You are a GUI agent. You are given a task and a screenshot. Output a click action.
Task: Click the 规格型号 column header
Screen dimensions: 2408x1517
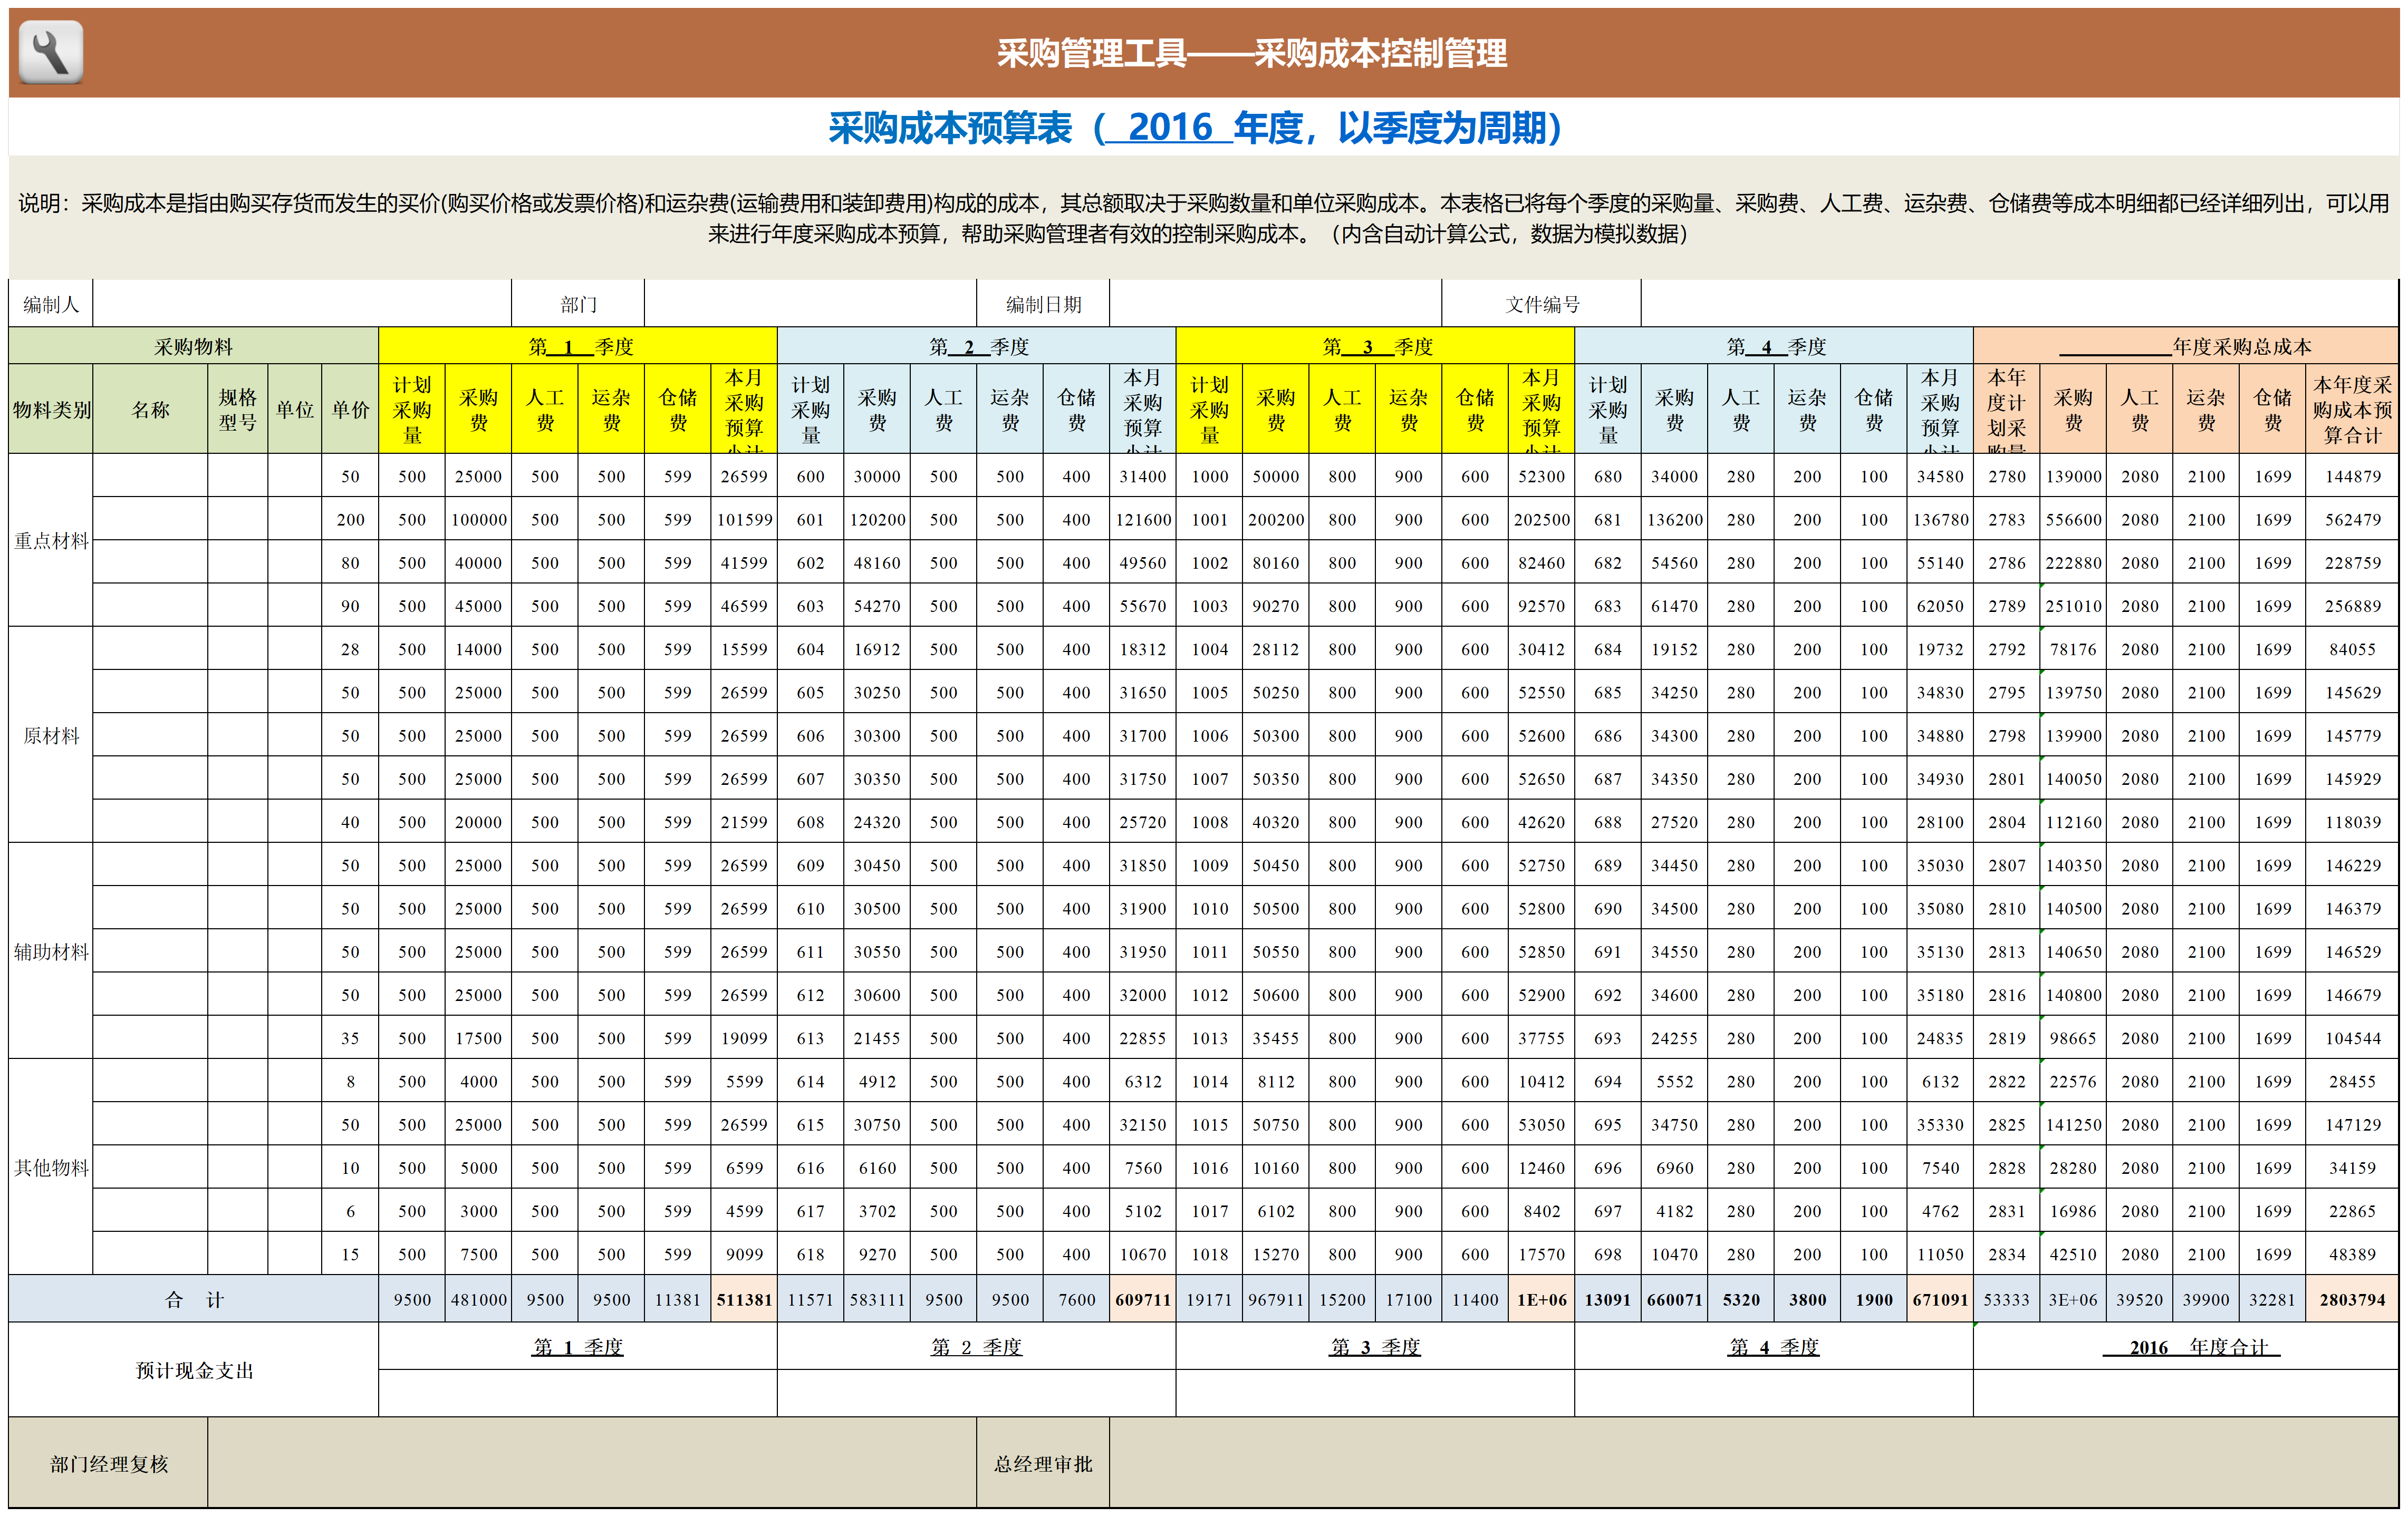tap(238, 409)
